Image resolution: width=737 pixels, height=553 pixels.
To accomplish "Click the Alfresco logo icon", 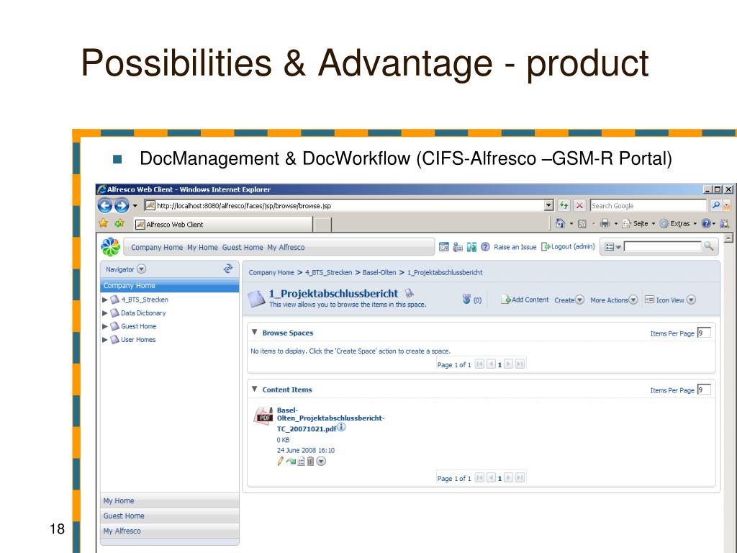I will coord(110,247).
